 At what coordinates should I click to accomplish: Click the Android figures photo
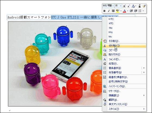[55, 64]
